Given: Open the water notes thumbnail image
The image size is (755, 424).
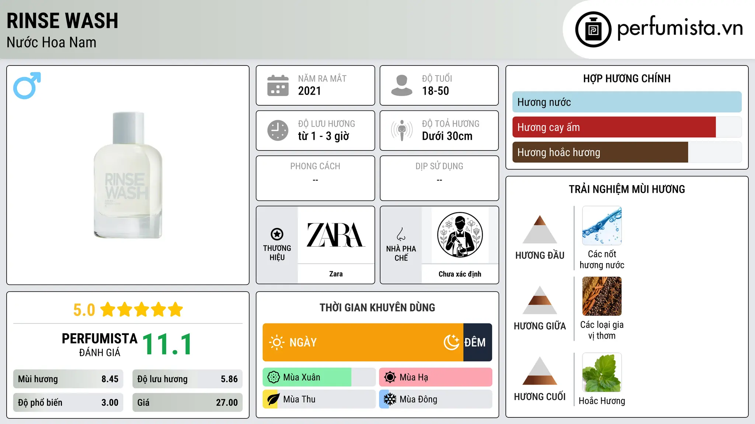Looking at the screenshot, I should point(602,226).
